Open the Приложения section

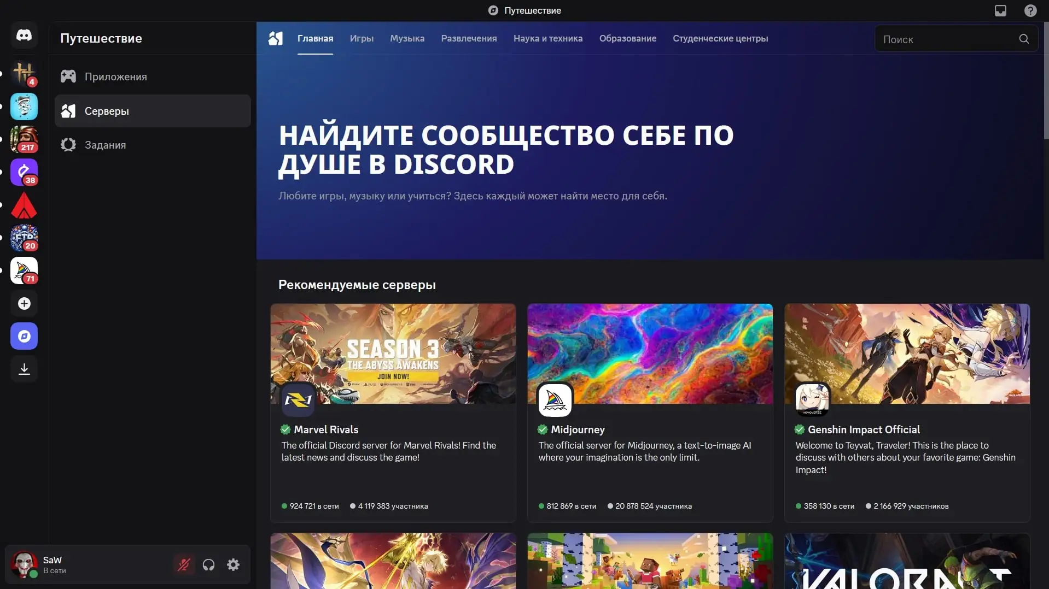(x=153, y=76)
